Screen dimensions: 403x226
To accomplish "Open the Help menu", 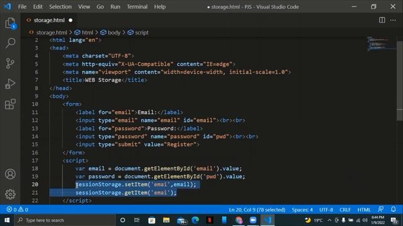I will 159,7.
